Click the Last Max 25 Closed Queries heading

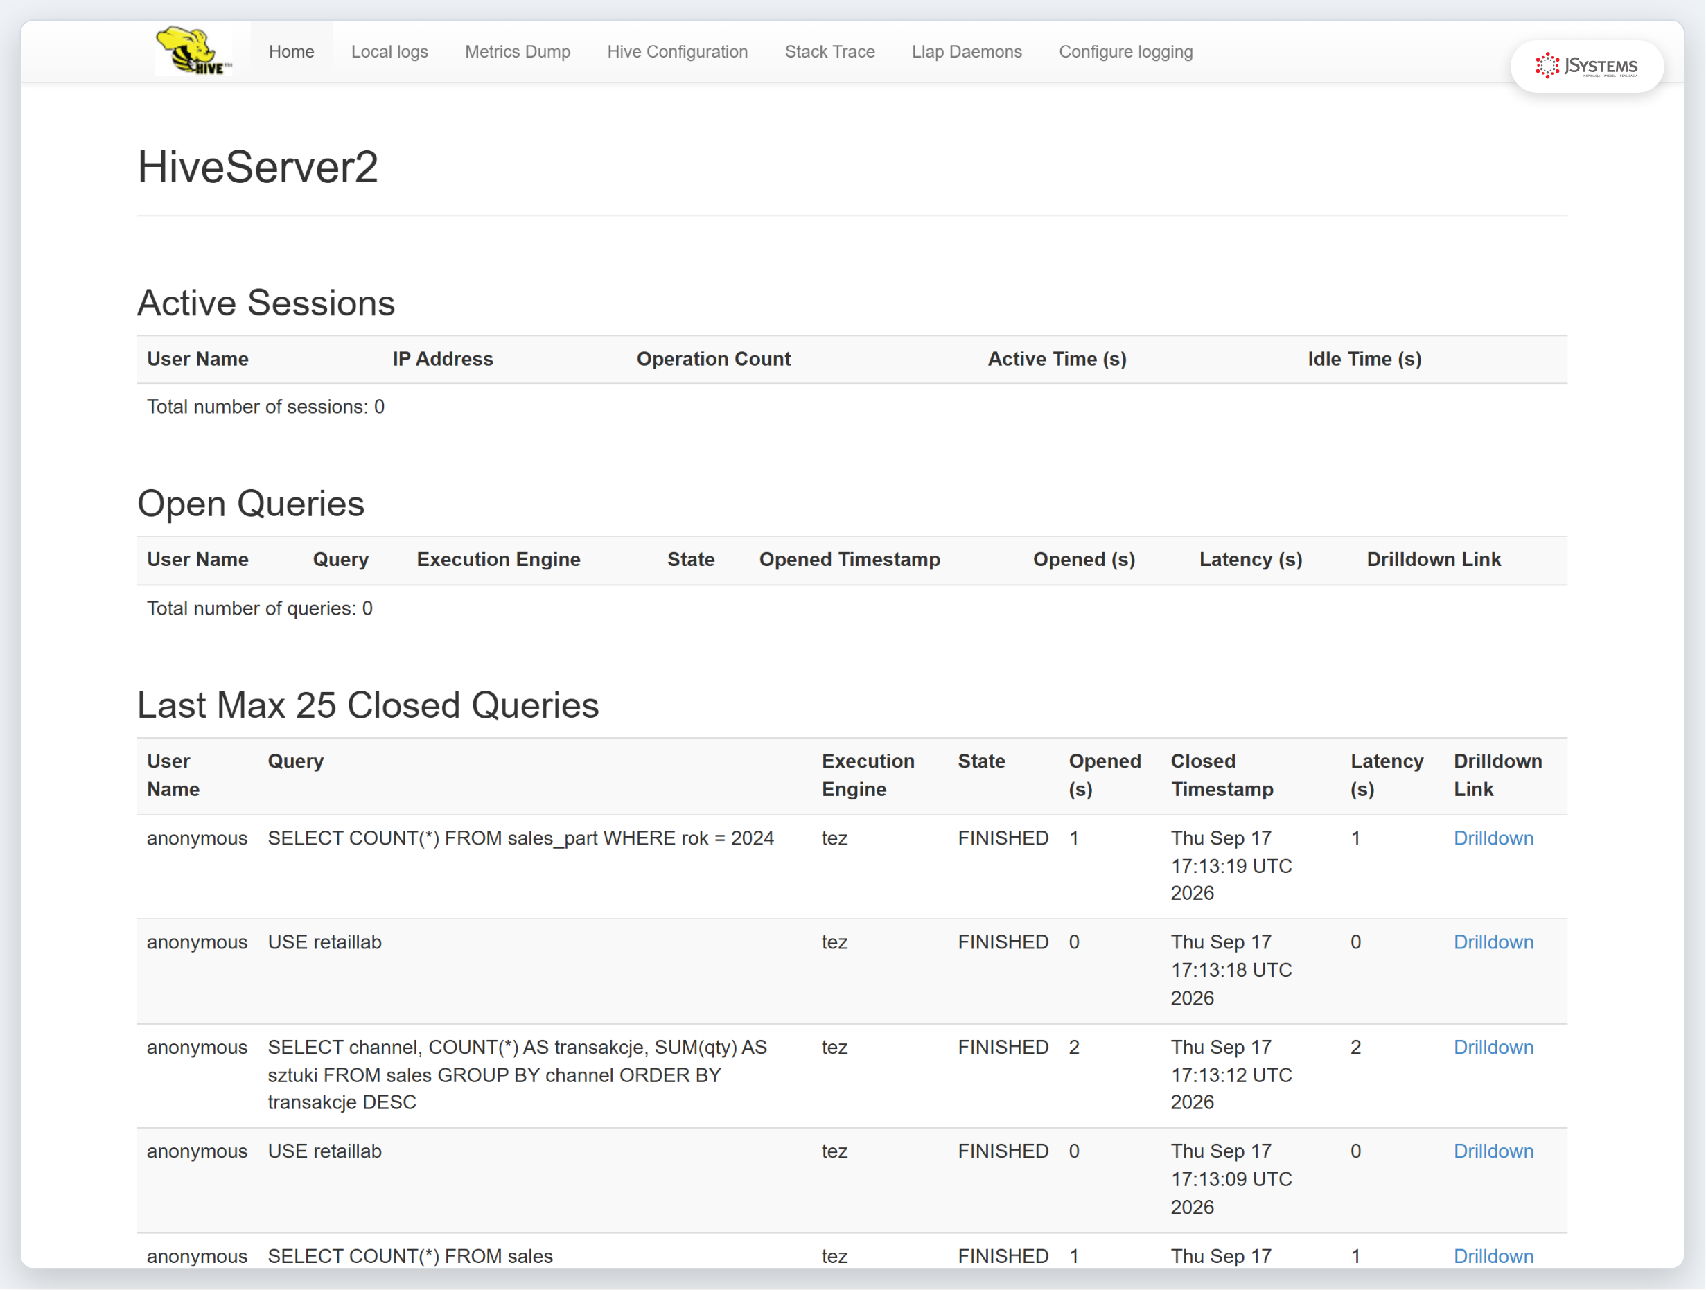pyautogui.click(x=368, y=705)
